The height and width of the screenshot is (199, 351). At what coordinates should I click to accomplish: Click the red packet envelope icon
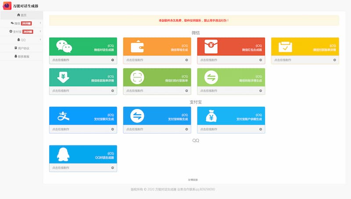[x=211, y=47]
